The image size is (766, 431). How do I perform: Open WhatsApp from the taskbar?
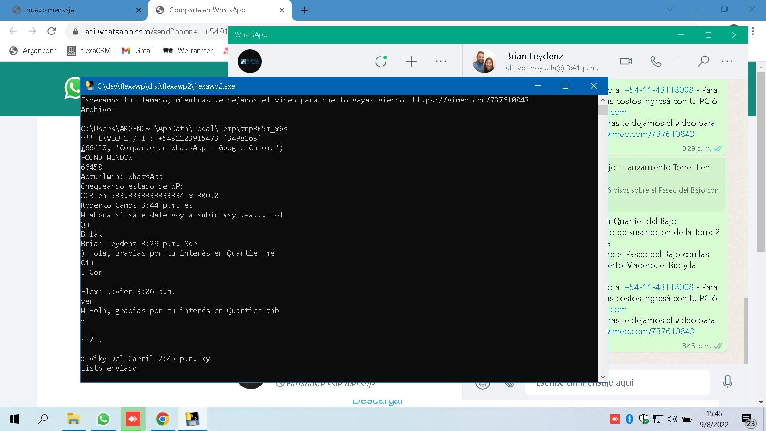pos(103,420)
